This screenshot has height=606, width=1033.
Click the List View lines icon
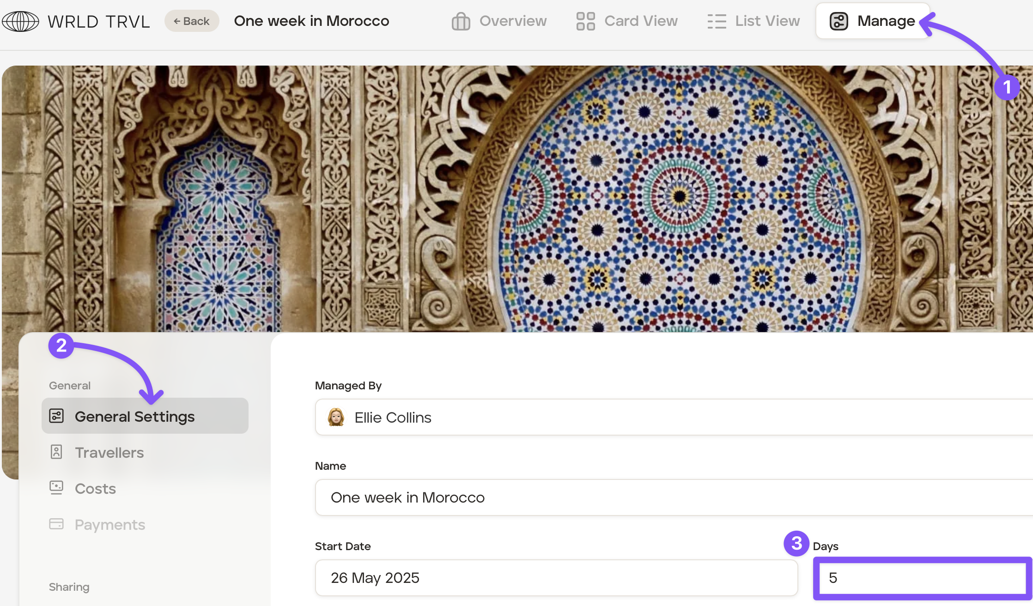pyautogui.click(x=717, y=21)
